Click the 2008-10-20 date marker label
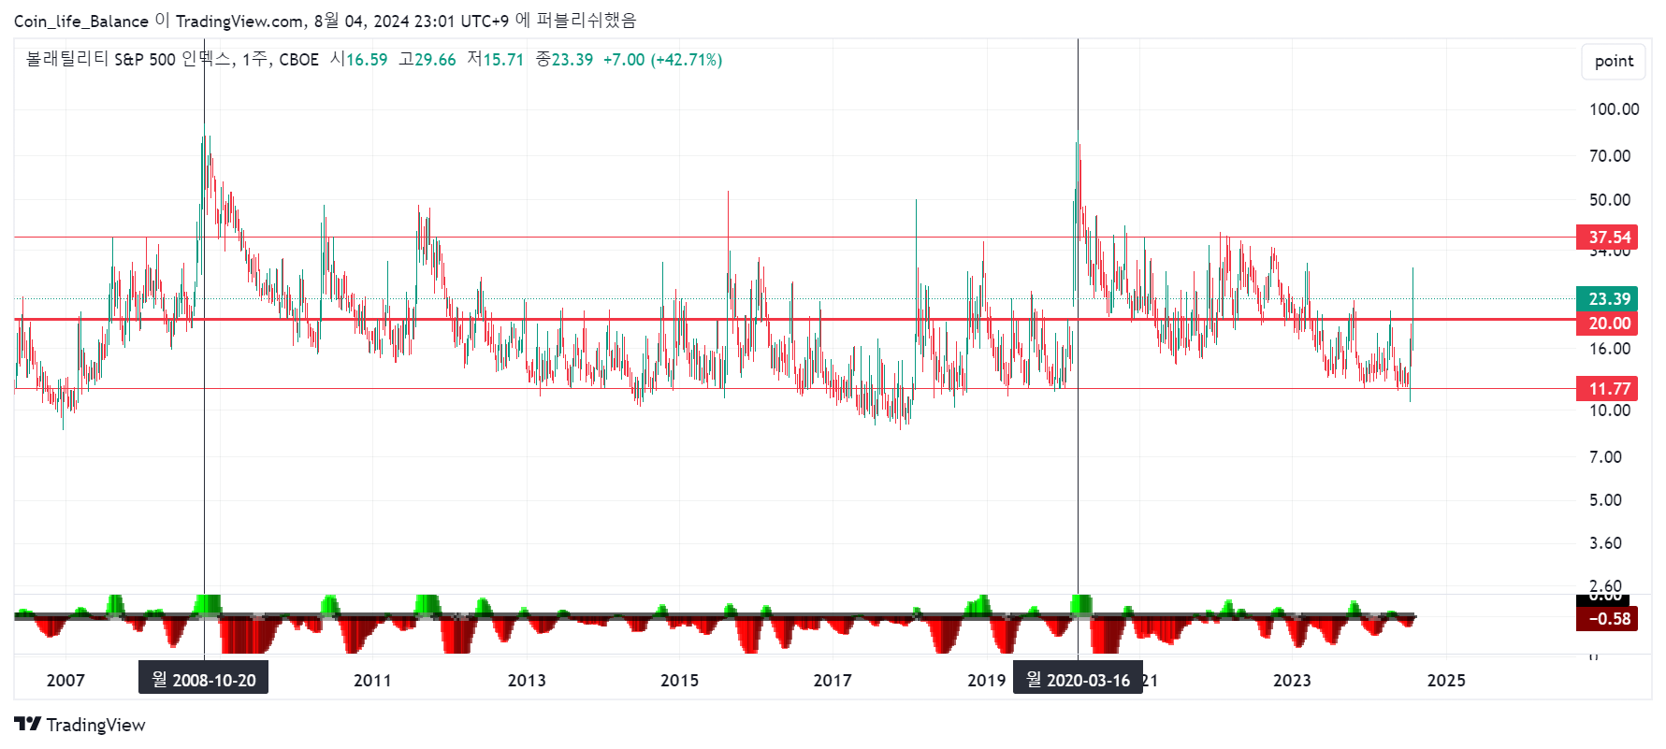The image size is (1666, 749). coord(204,680)
